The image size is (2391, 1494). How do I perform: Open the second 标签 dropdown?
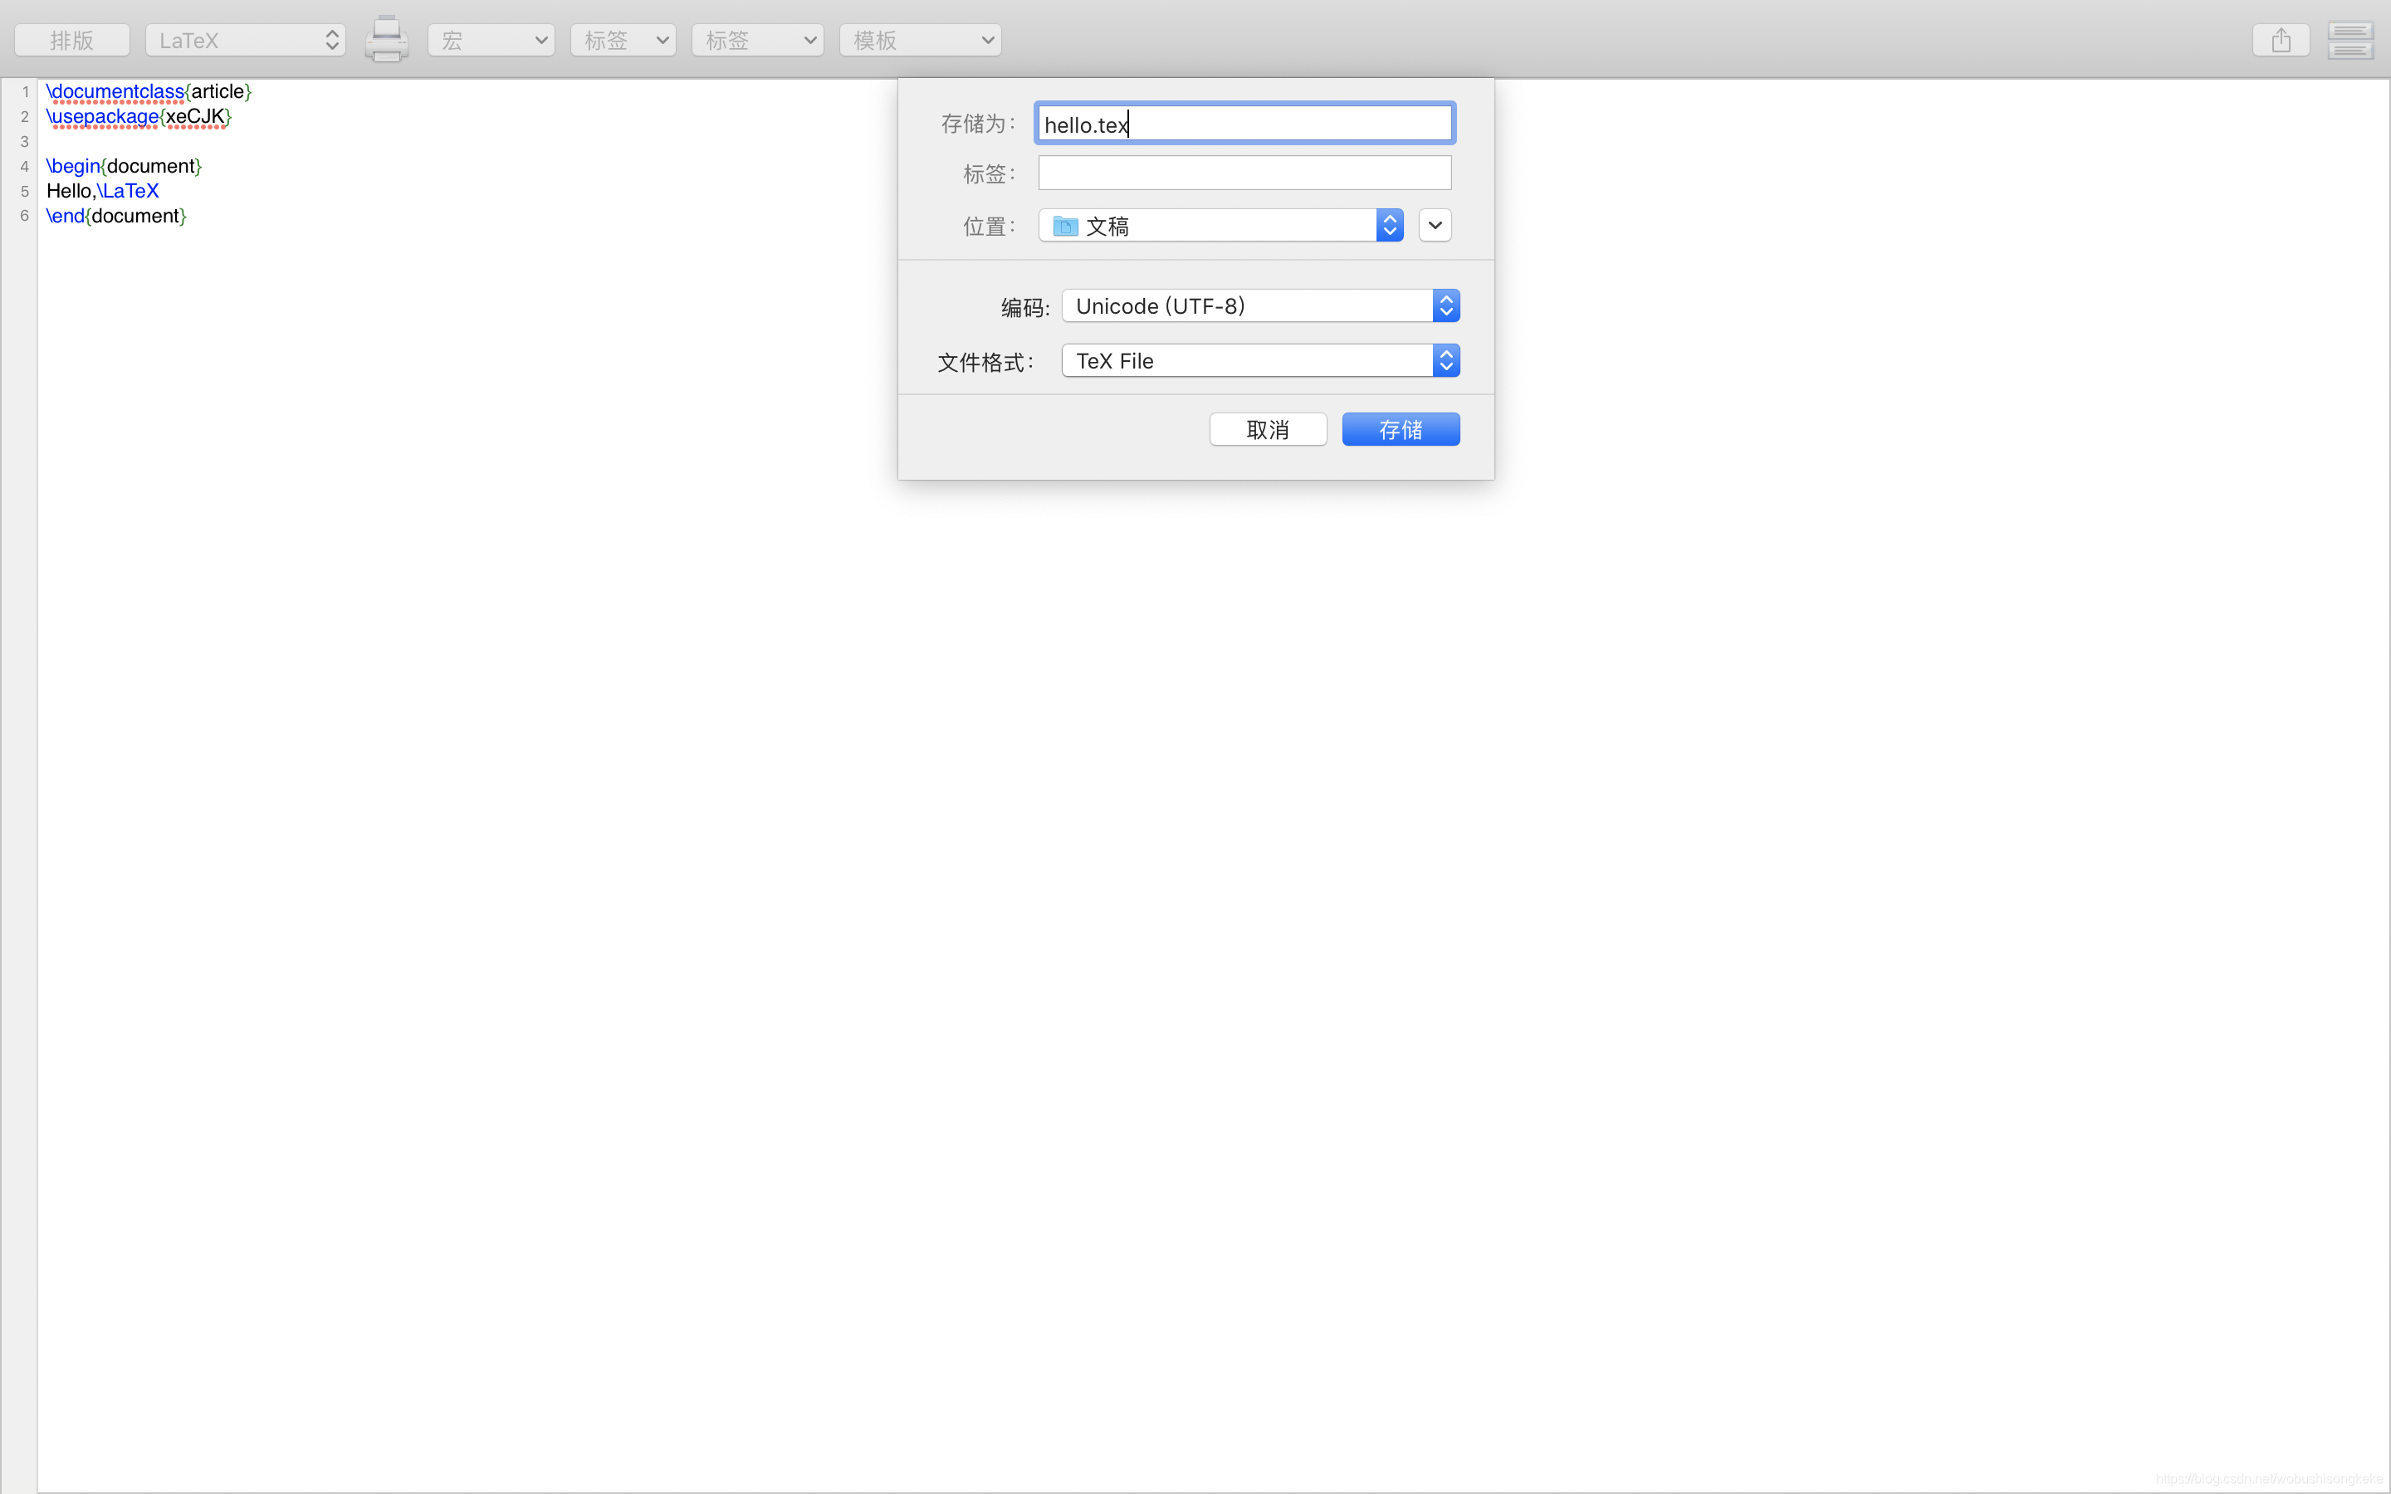click(757, 41)
